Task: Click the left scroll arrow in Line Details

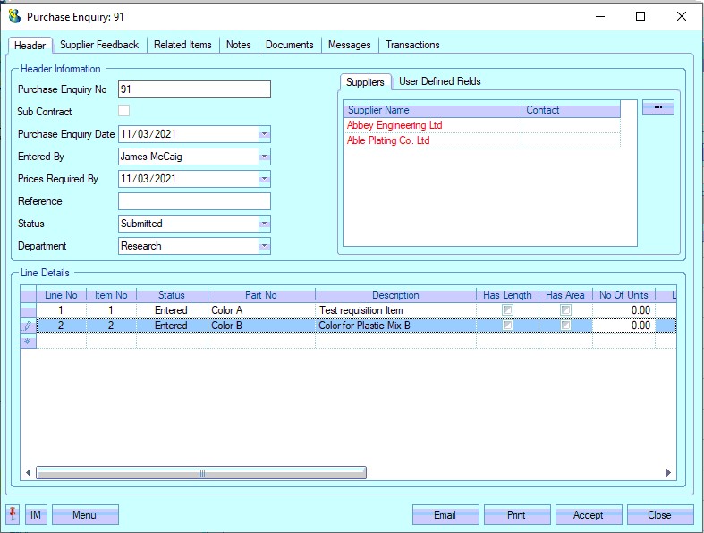Action: (28, 473)
